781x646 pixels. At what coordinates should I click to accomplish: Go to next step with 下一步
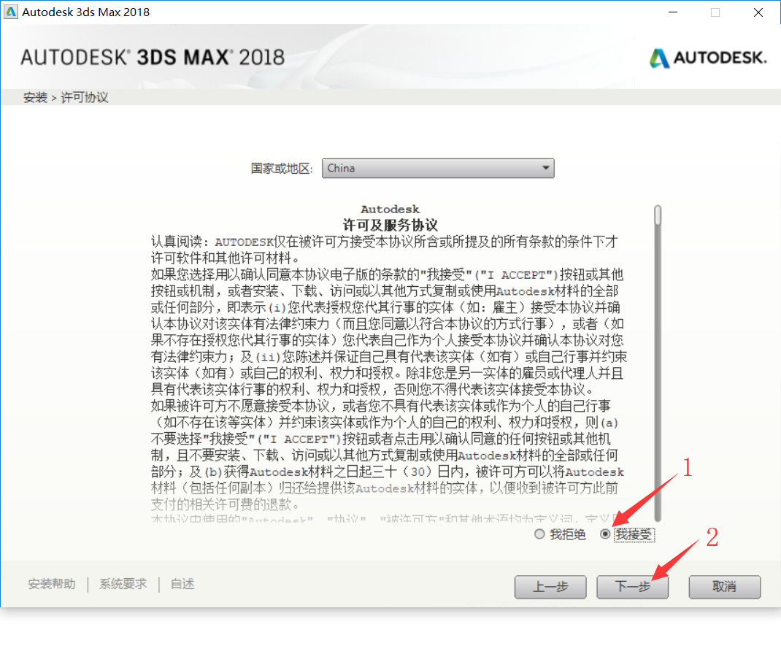click(633, 587)
